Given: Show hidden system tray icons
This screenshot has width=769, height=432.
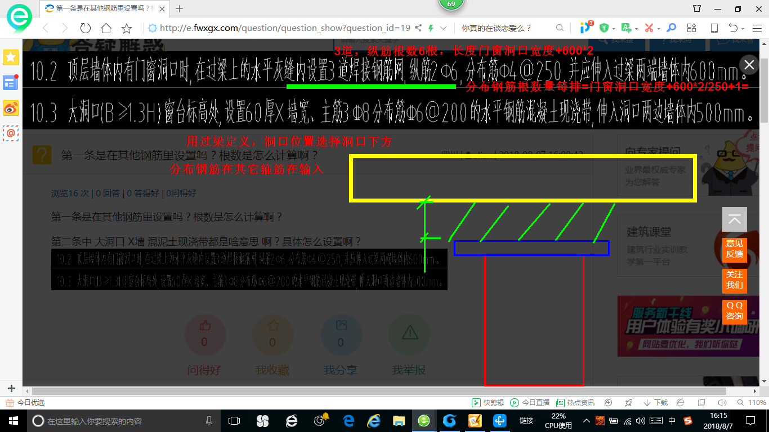Looking at the screenshot, I should coord(587,420).
